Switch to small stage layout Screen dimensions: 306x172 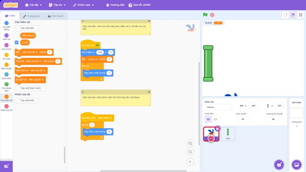coord(285,15)
